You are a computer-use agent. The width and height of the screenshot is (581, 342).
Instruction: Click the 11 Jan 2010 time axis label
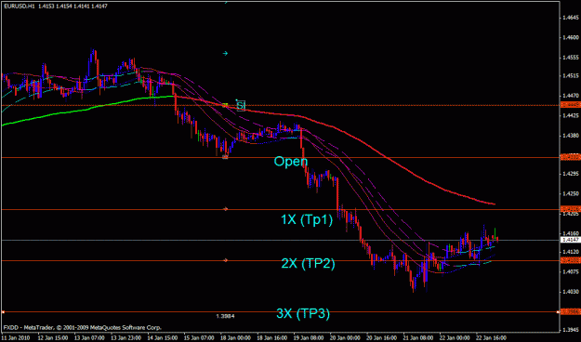click(x=16, y=338)
